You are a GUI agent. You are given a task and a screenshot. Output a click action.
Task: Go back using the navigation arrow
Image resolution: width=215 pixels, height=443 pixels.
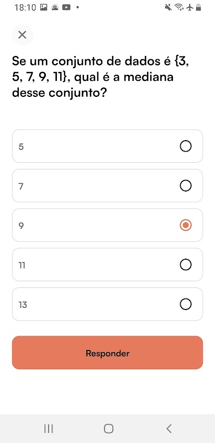169,429
